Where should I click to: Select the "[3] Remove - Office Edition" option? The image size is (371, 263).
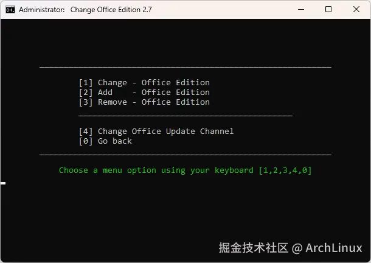click(144, 102)
